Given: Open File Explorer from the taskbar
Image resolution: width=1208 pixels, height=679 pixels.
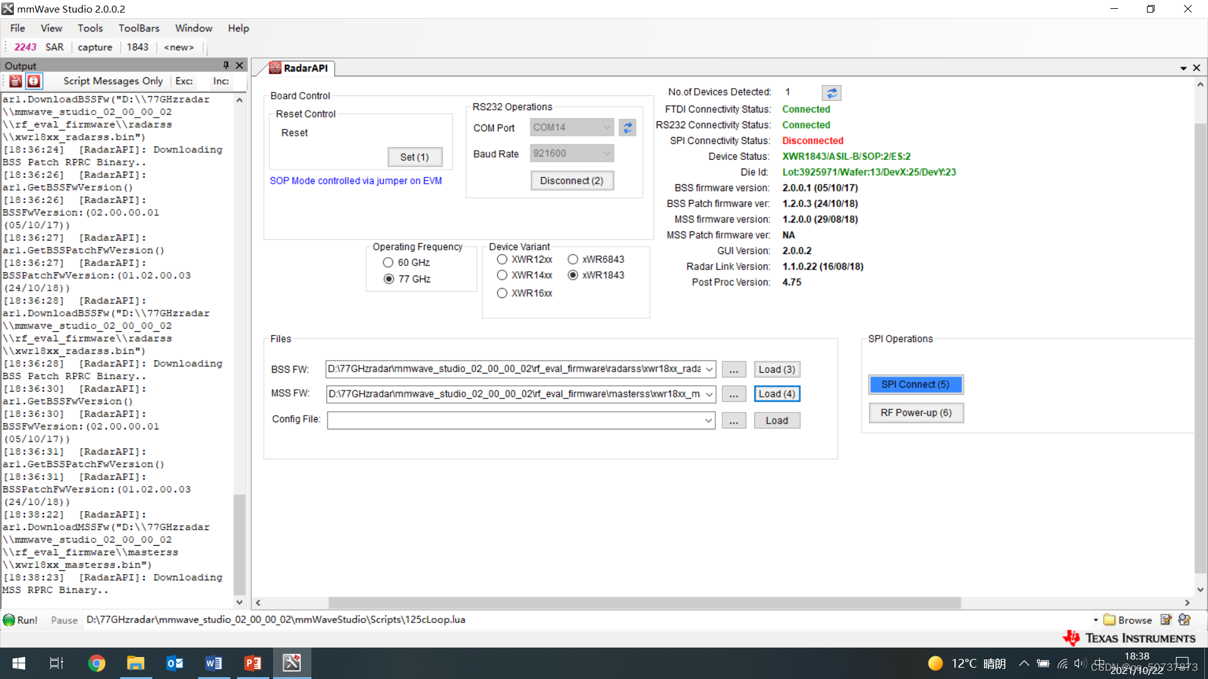Looking at the screenshot, I should [x=135, y=663].
